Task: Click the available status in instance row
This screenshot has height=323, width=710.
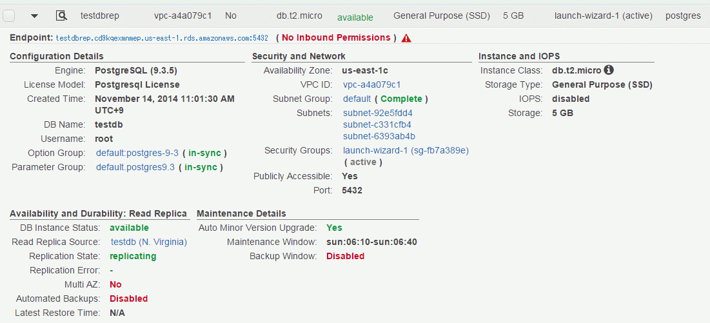Action: pyautogui.click(x=355, y=17)
